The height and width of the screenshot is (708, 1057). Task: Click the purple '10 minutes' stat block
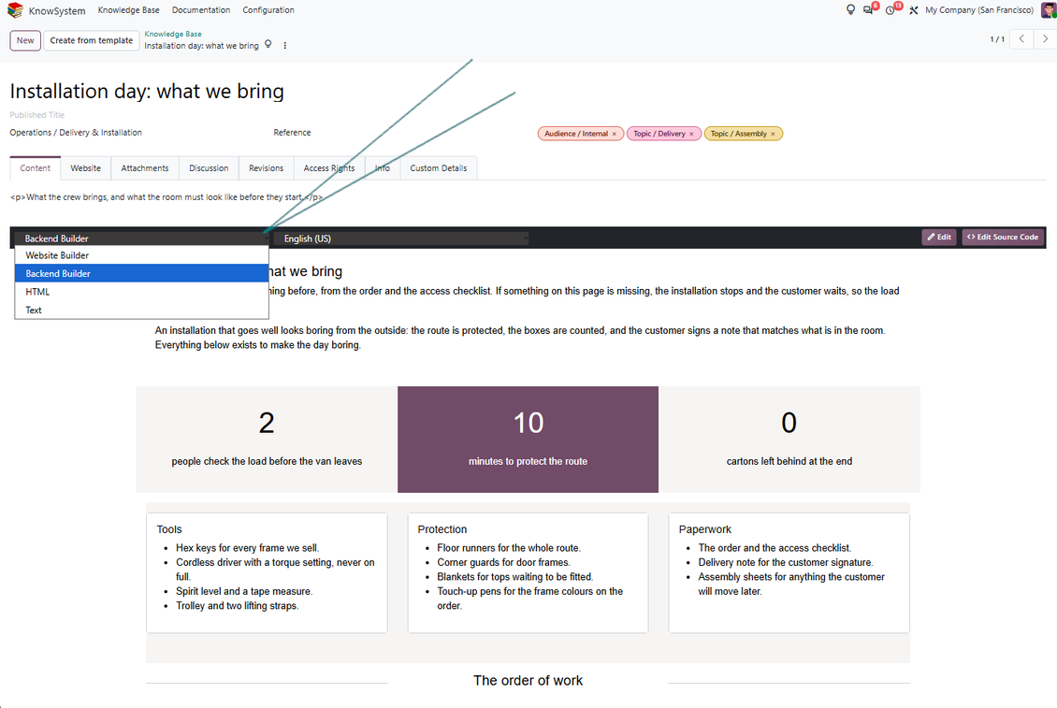(x=528, y=440)
